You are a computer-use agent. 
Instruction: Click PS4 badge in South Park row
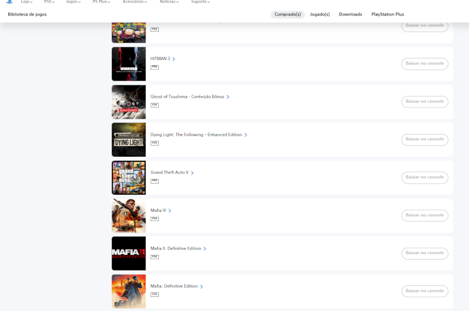coord(155,29)
